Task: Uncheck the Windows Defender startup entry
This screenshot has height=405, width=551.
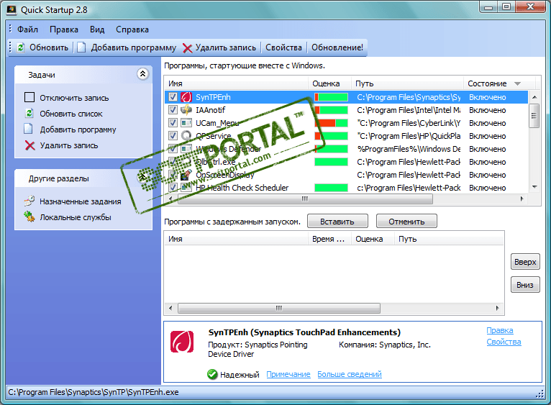Action: tap(173, 148)
